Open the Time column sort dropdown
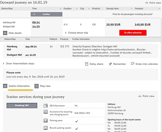 60,9
